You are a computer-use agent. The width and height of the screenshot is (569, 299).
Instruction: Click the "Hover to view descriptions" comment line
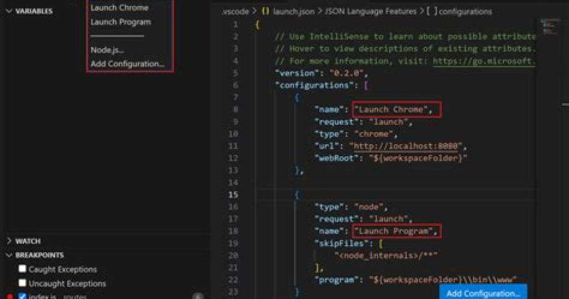tap(405, 49)
